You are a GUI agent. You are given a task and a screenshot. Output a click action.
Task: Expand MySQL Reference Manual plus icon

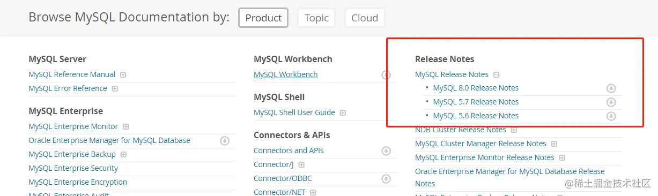tap(123, 74)
